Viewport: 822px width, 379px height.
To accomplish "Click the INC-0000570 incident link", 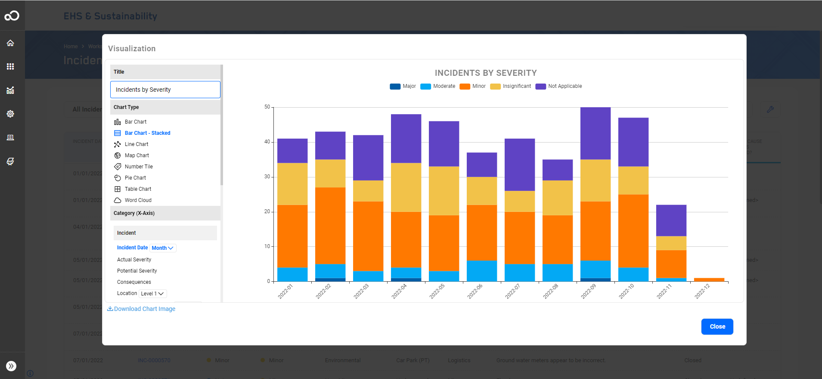I will point(154,360).
